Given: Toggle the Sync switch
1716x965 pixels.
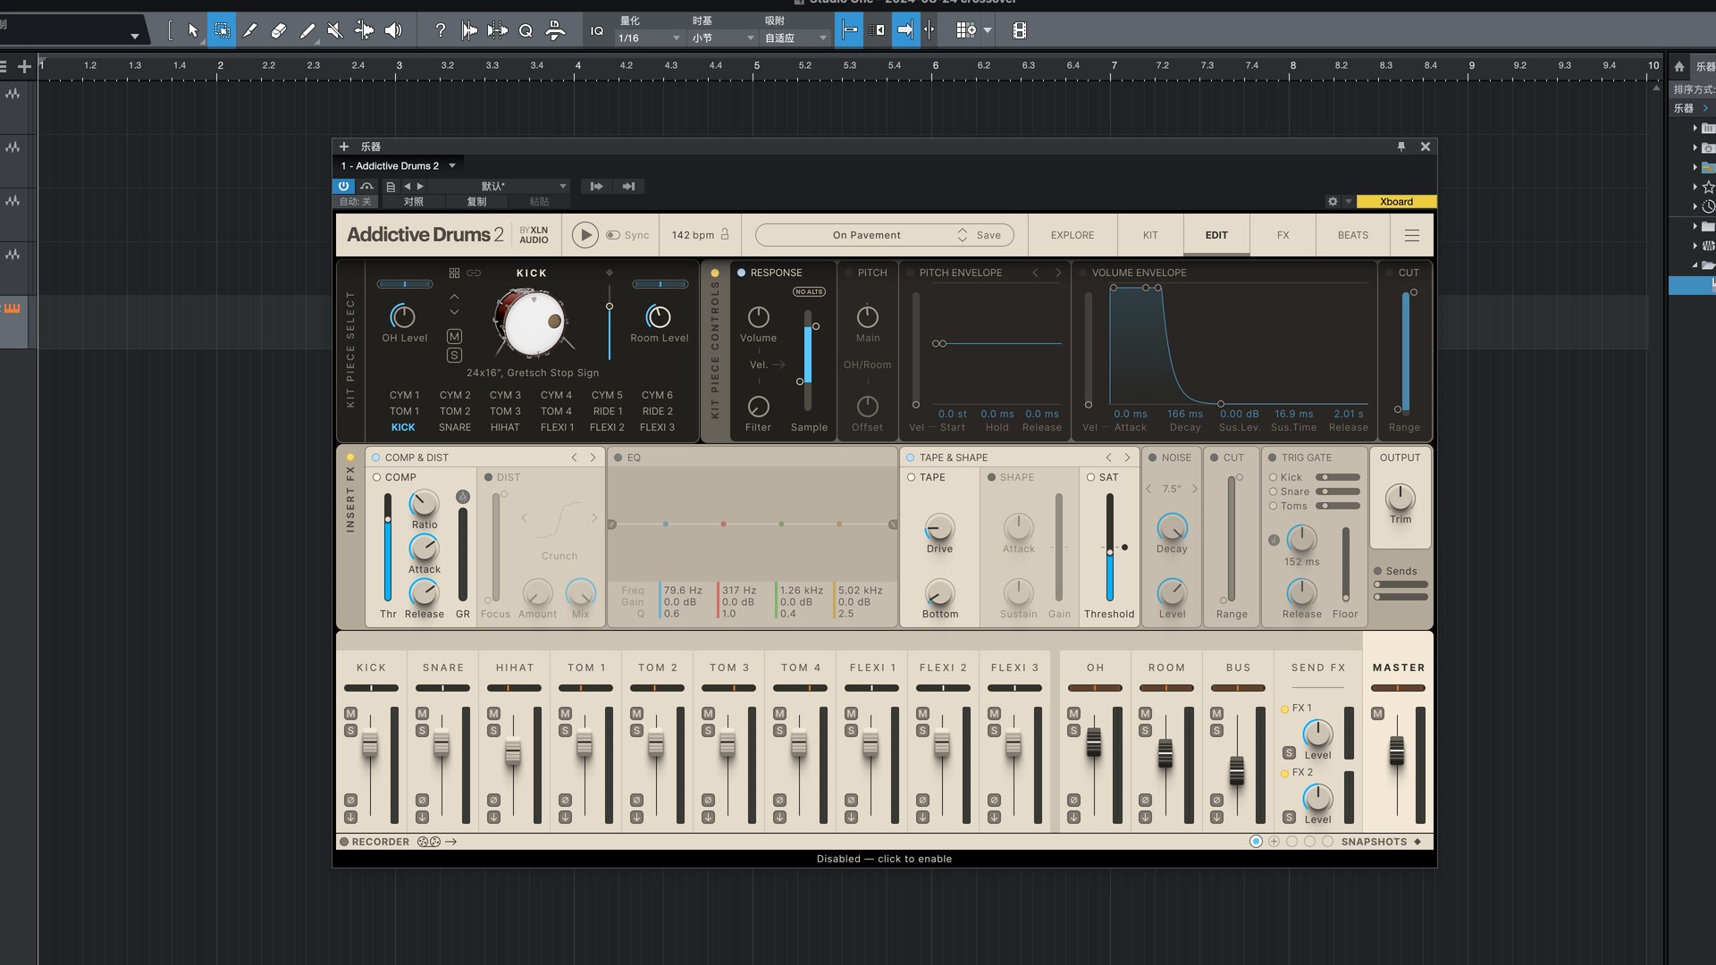Looking at the screenshot, I should click(x=613, y=235).
